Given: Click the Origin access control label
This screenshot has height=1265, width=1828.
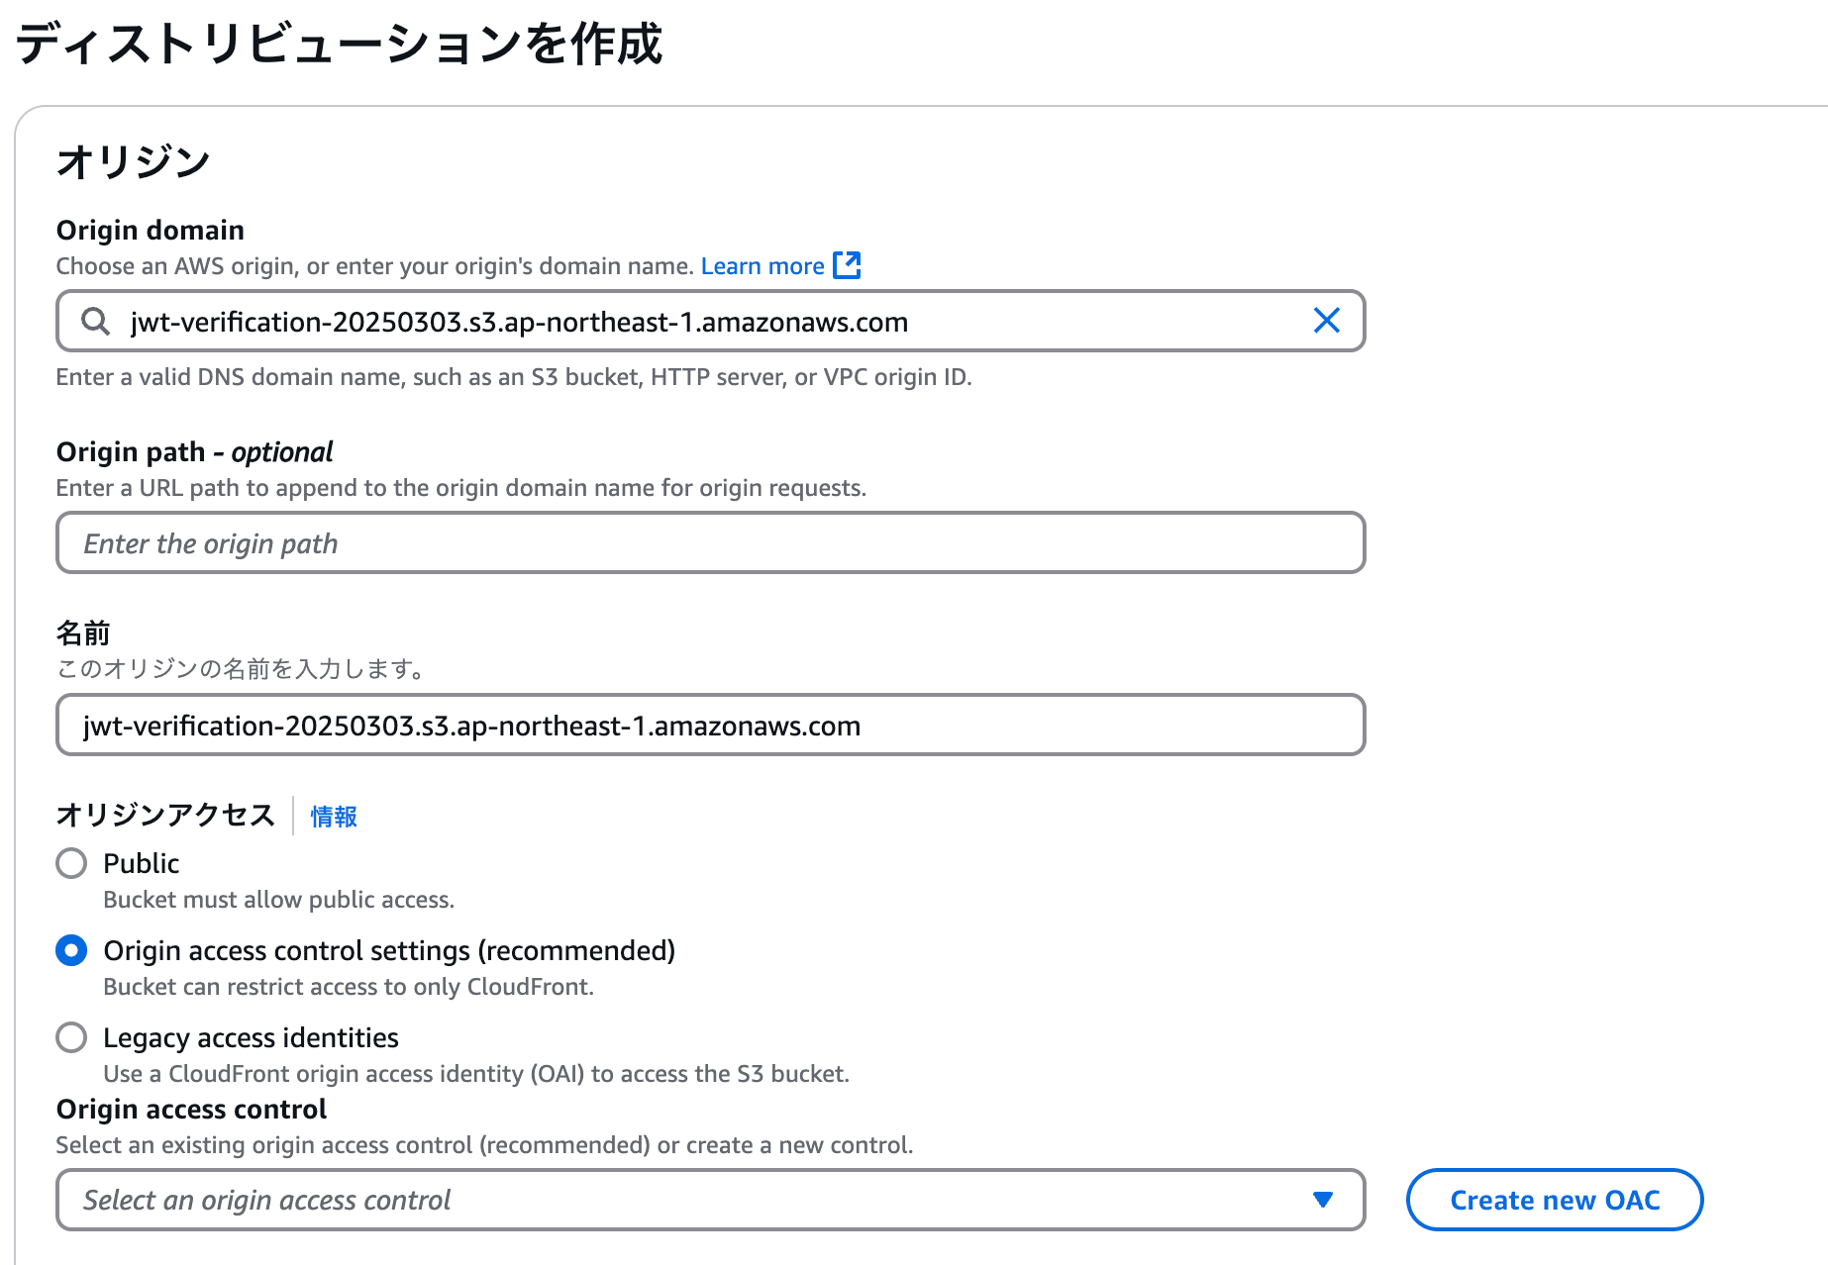Looking at the screenshot, I should click(191, 1109).
